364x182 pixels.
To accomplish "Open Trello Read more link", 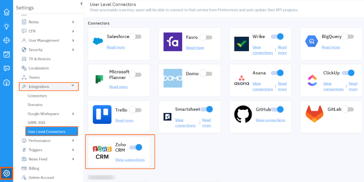I will [x=124, y=120].
